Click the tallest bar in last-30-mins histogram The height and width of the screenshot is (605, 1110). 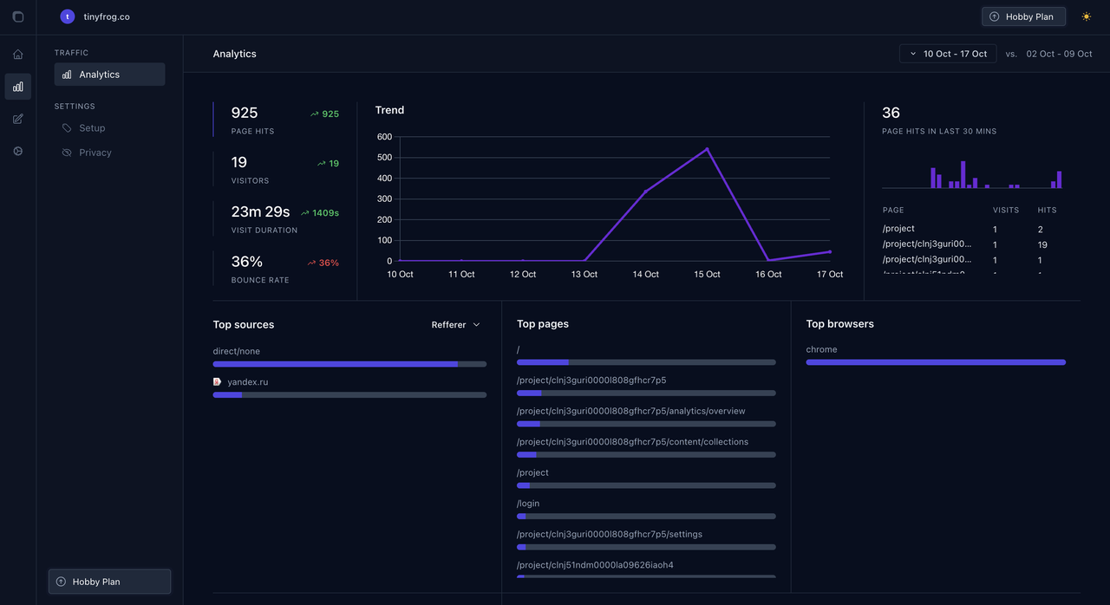click(x=963, y=174)
